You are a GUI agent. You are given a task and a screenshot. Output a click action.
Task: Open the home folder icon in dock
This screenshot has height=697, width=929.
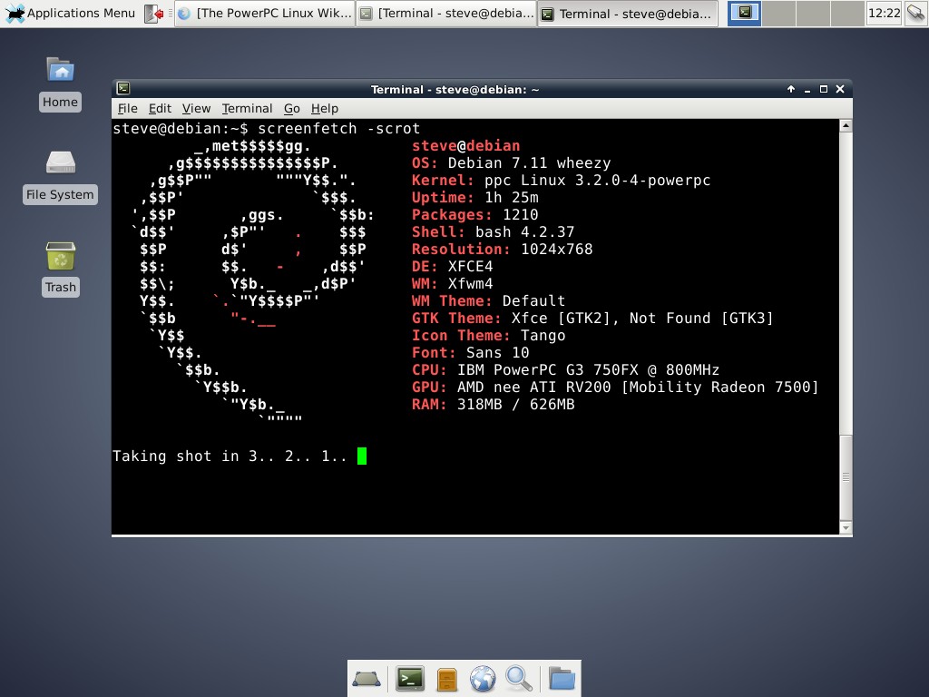tap(562, 679)
